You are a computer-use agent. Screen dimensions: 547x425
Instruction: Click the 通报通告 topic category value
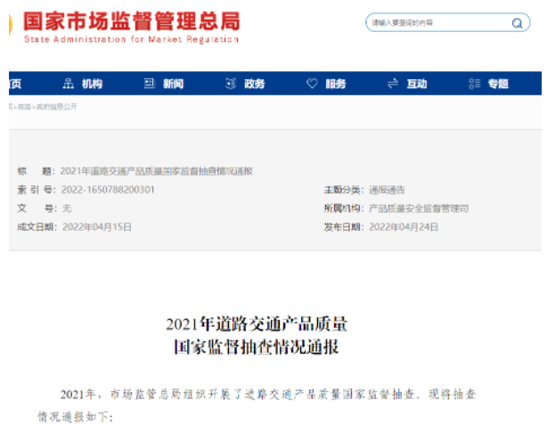click(387, 190)
